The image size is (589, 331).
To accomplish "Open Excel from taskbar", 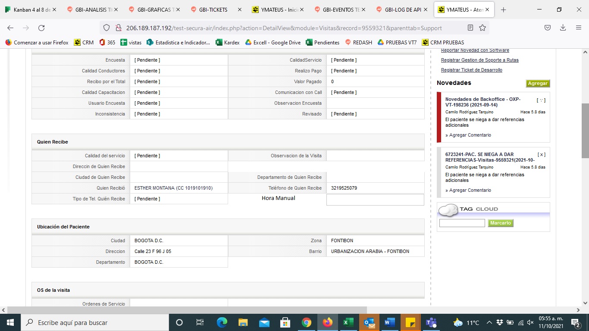I will click(x=348, y=322).
